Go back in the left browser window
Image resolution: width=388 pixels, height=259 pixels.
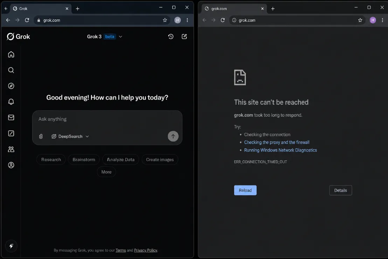8,20
